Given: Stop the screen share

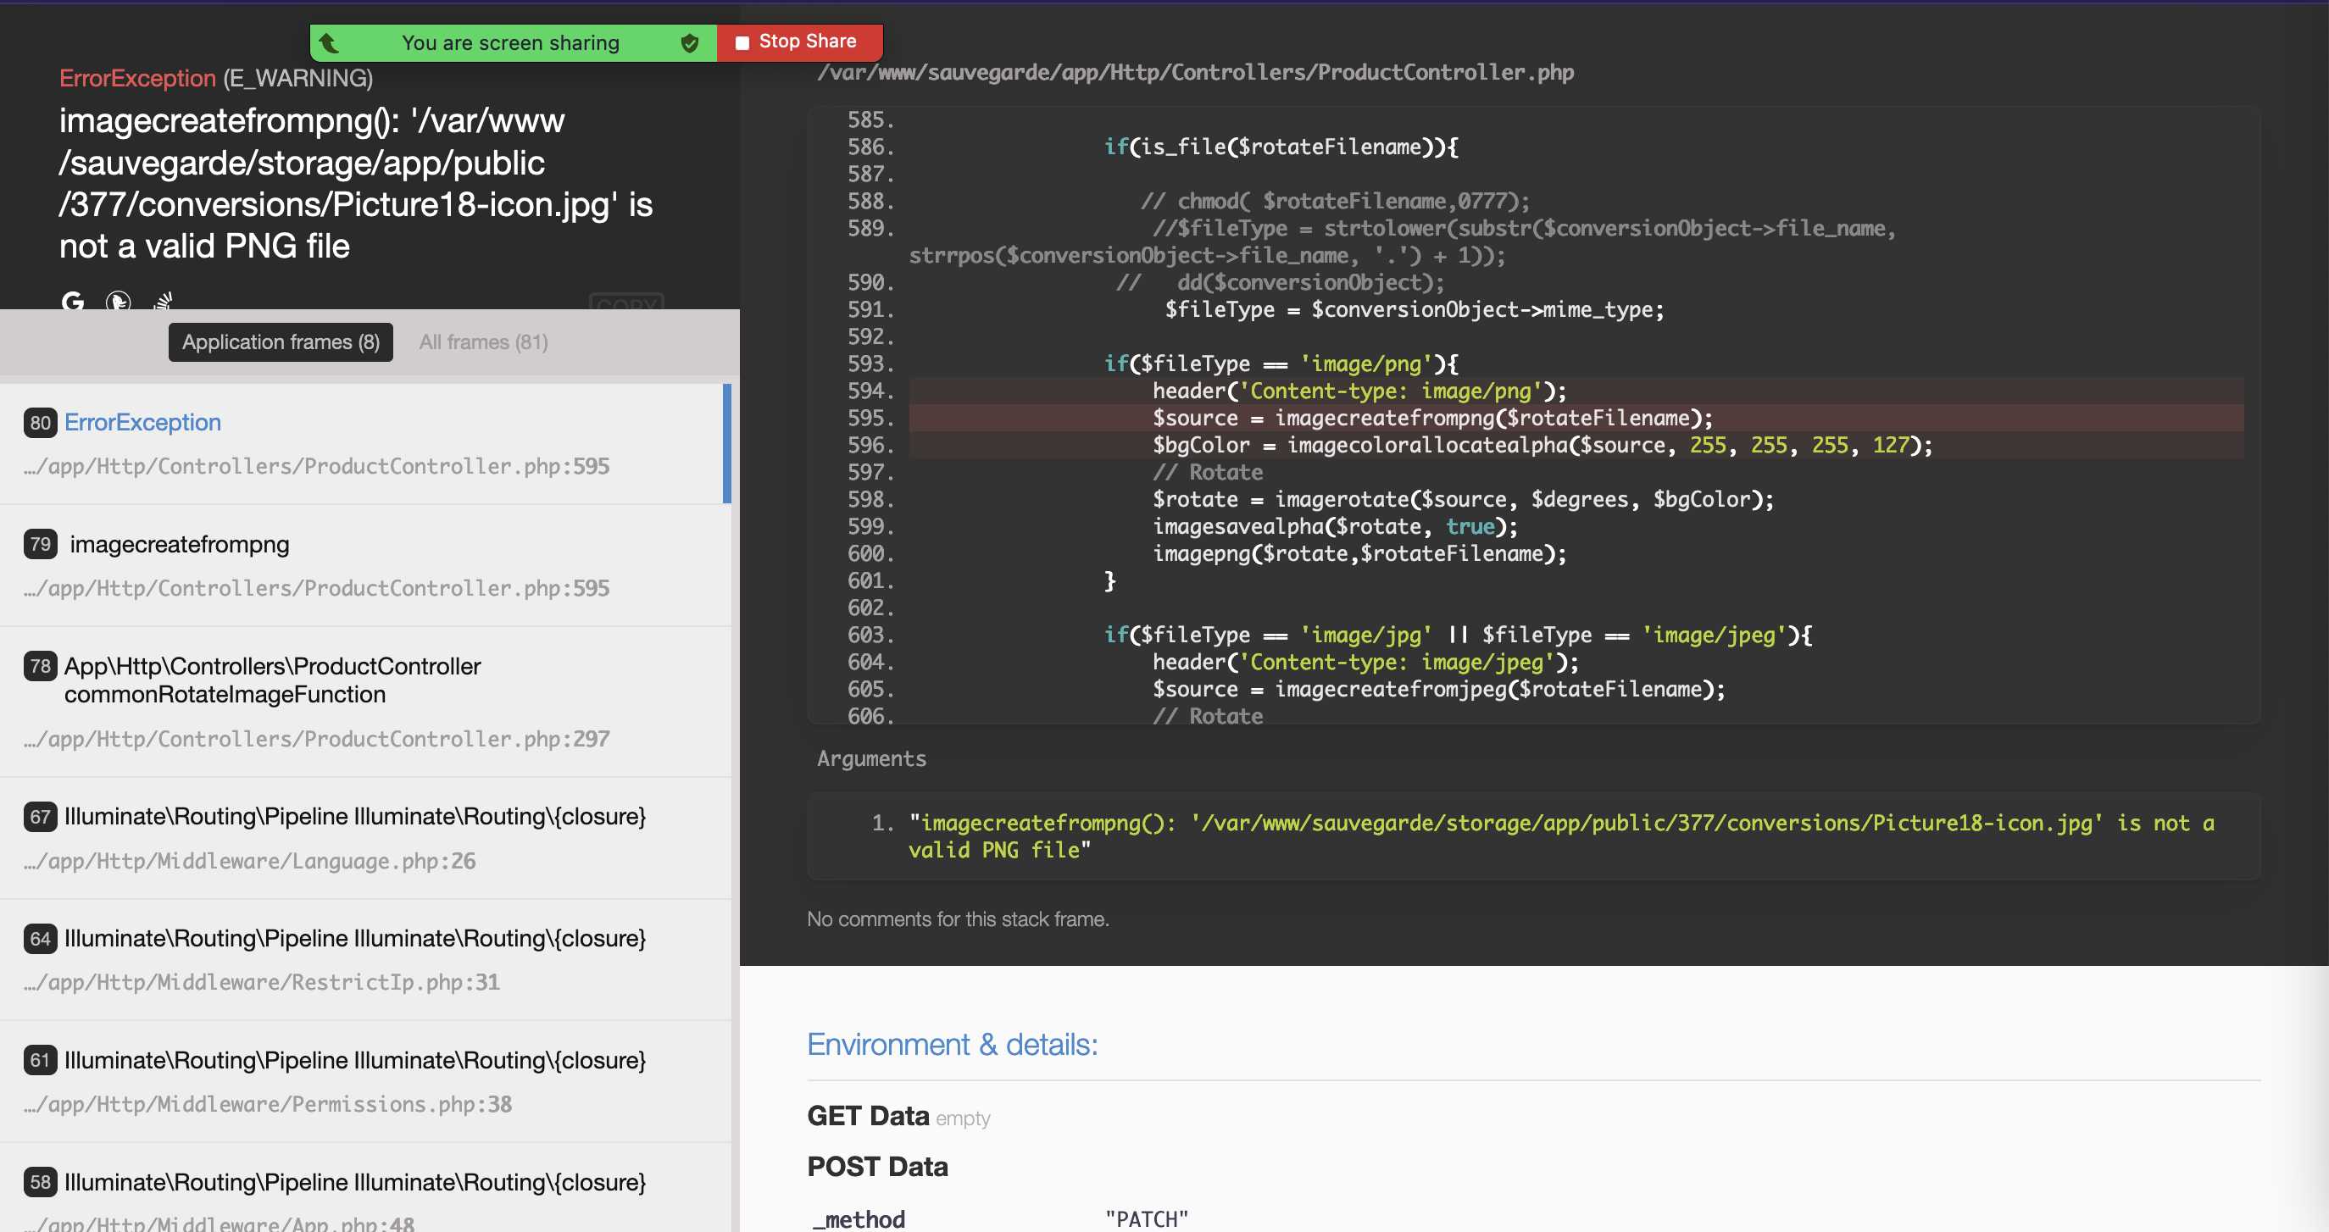Looking at the screenshot, I should pyautogui.click(x=798, y=42).
